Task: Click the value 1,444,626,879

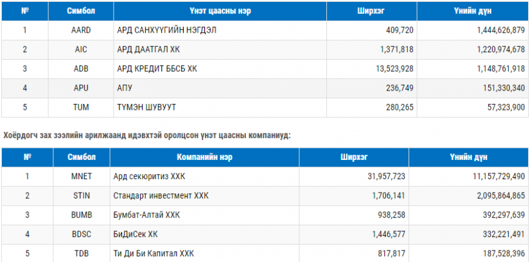Action: 501,30
